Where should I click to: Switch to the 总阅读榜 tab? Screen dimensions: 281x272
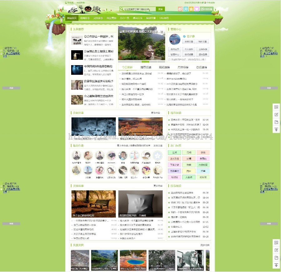coord(202,67)
